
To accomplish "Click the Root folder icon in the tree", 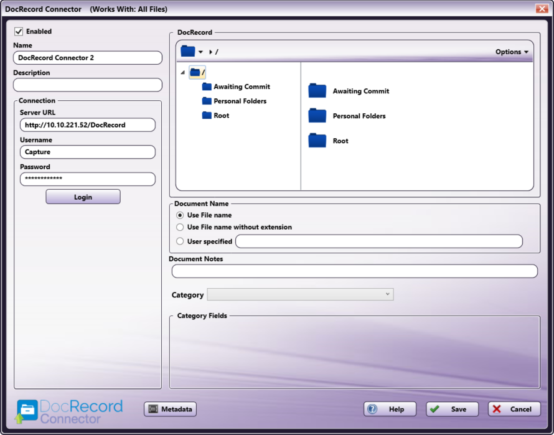I will 207,116.
